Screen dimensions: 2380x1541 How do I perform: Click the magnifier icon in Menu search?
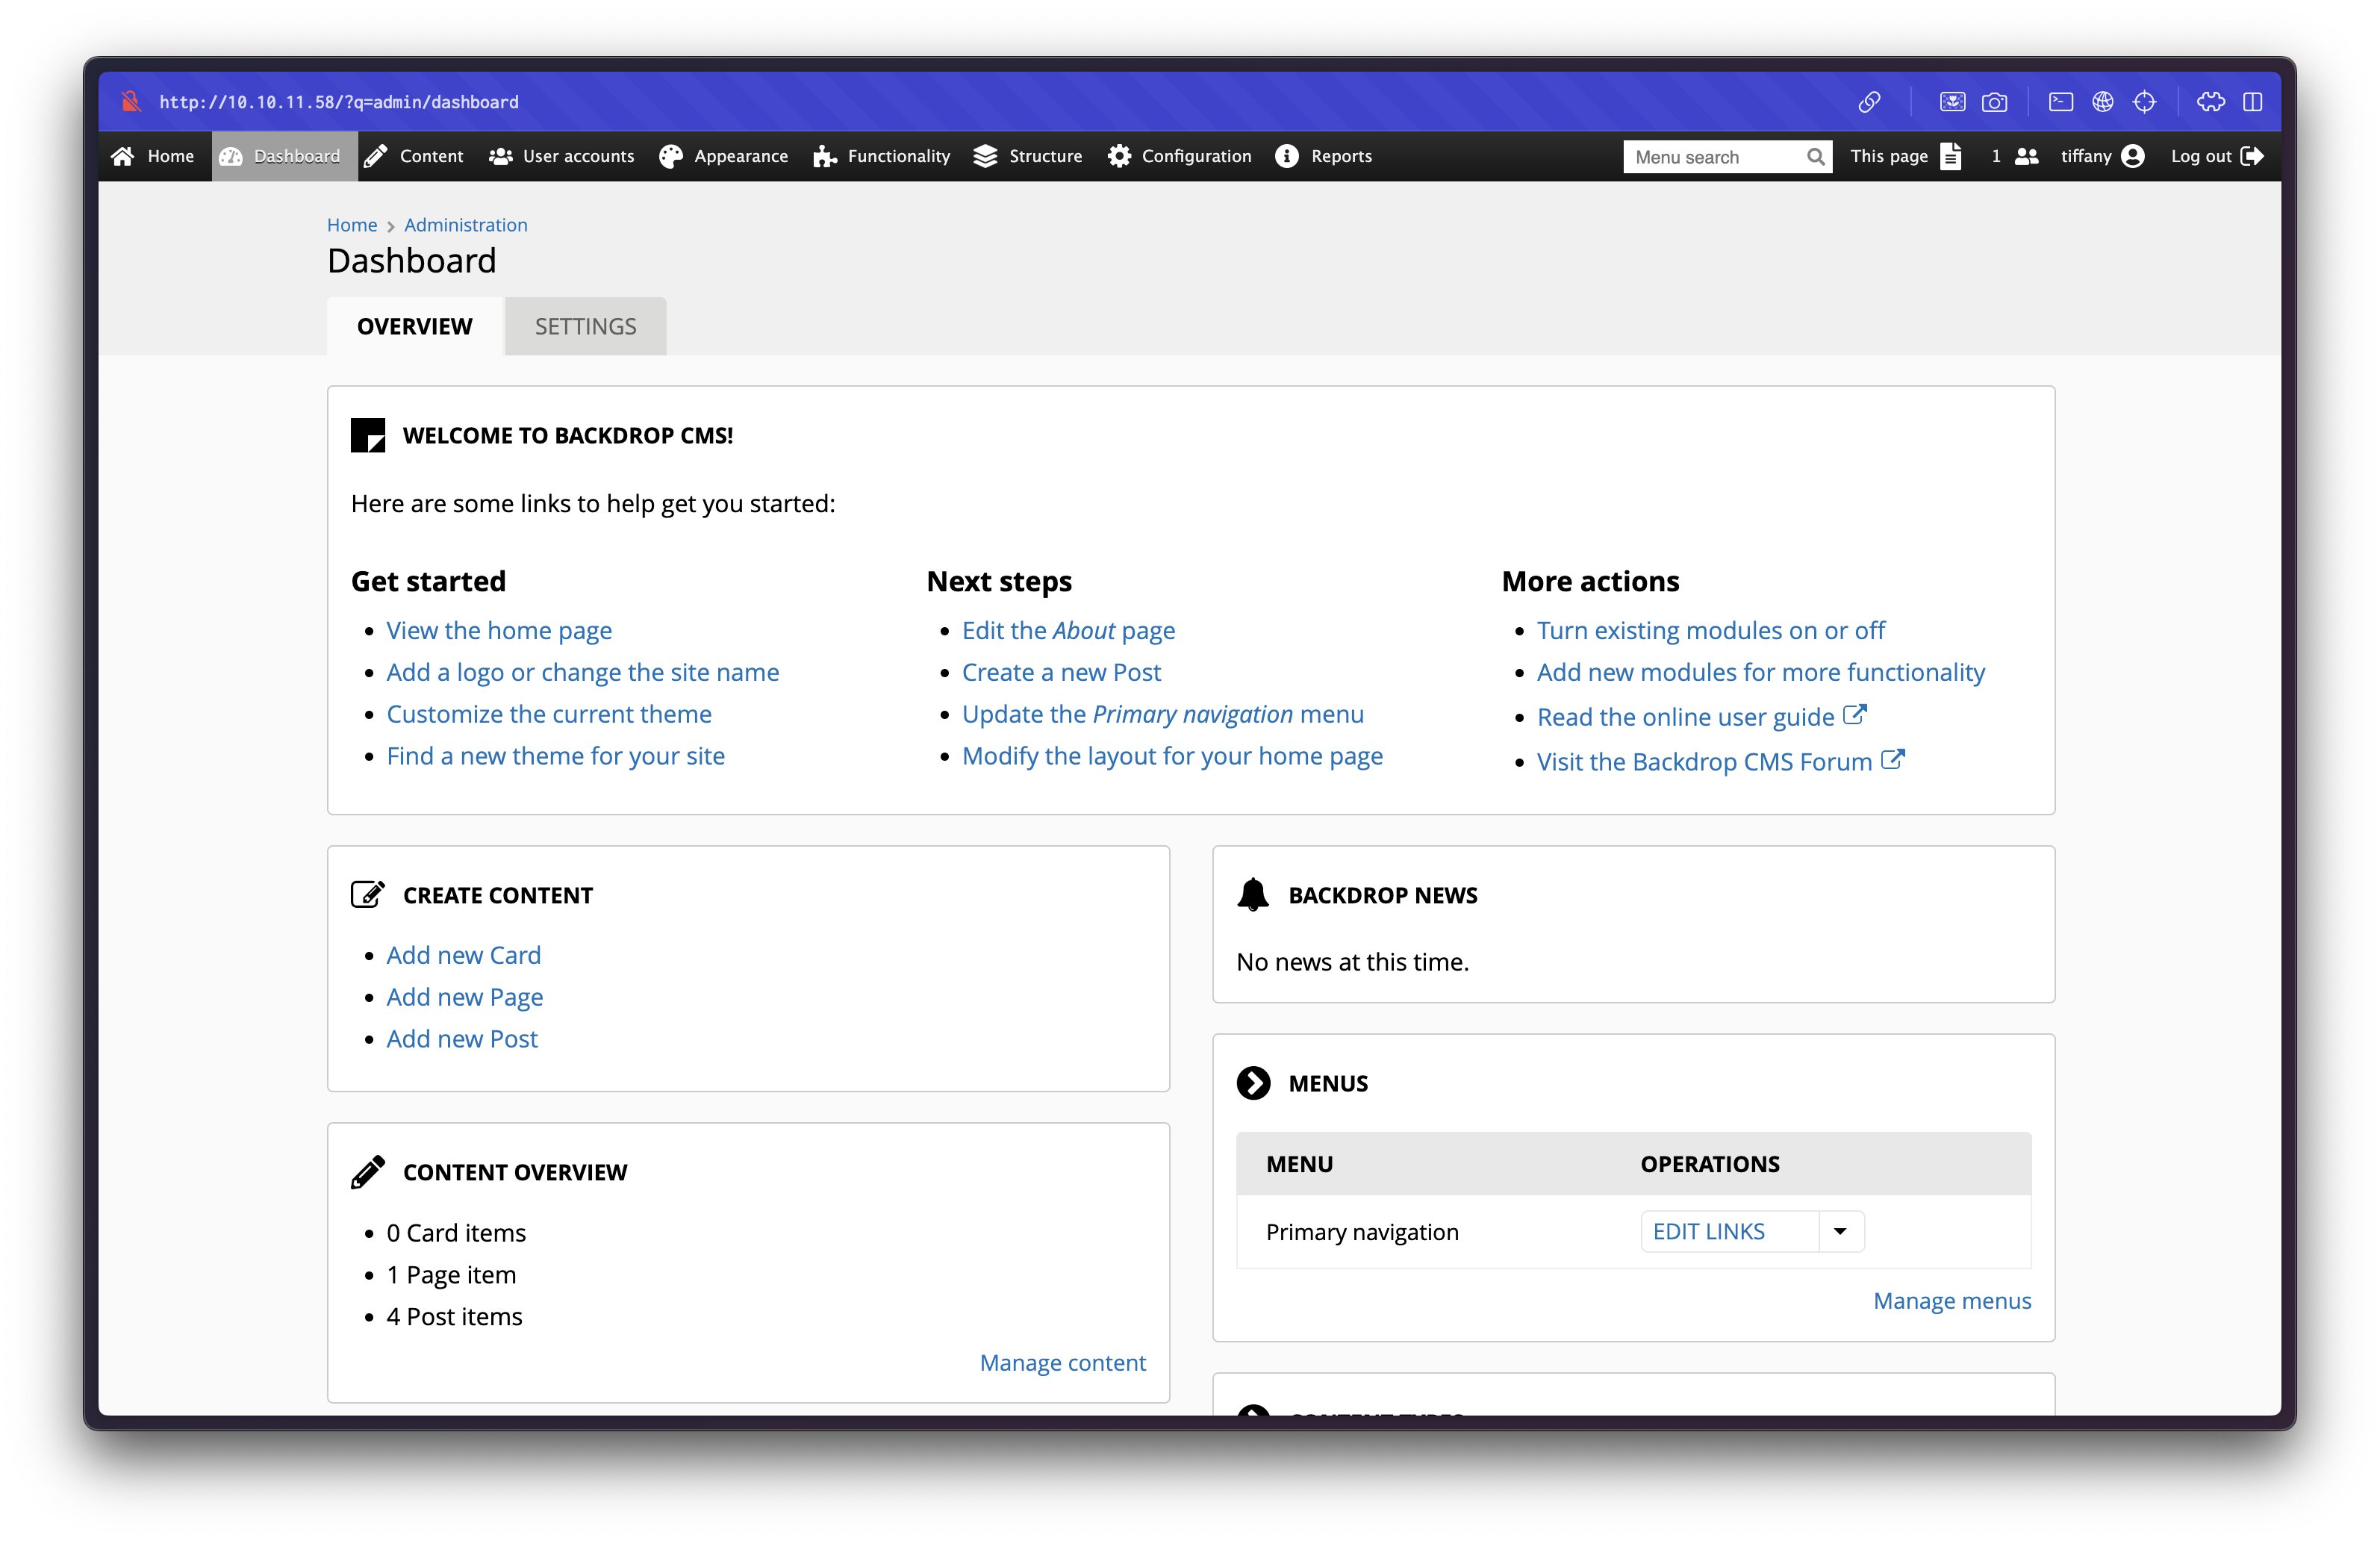pos(1815,157)
